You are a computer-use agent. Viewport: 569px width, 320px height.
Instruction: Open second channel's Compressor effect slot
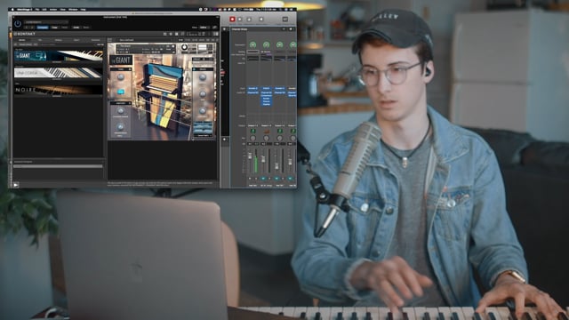[266, 96]
